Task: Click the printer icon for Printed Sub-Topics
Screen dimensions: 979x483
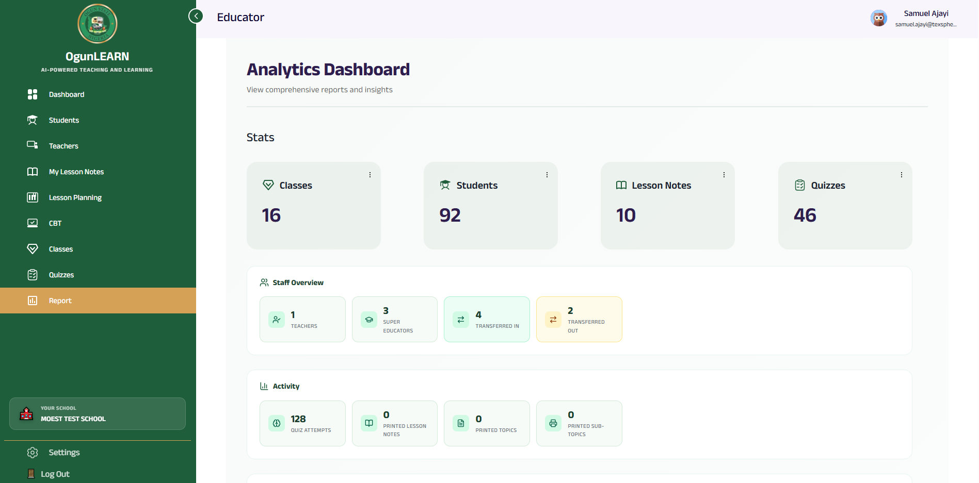Action: point(553,423)
